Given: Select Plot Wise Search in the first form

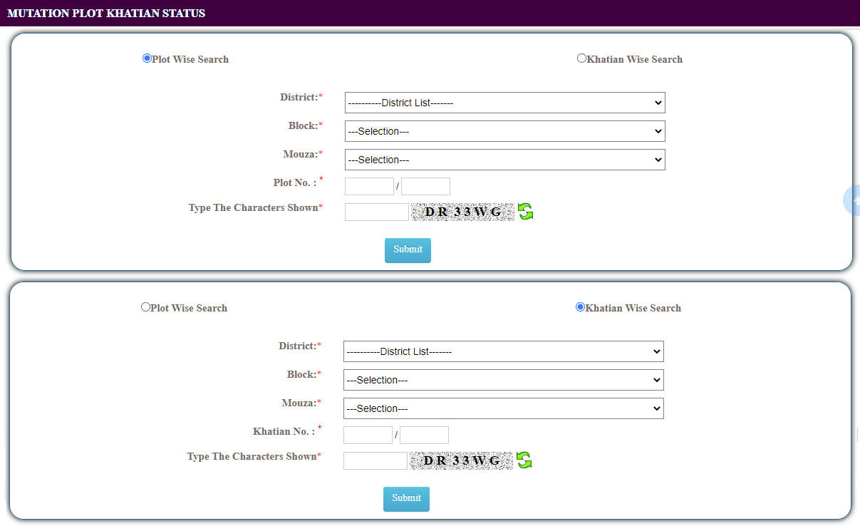Looking at the screenshot, I should [147, 59].
